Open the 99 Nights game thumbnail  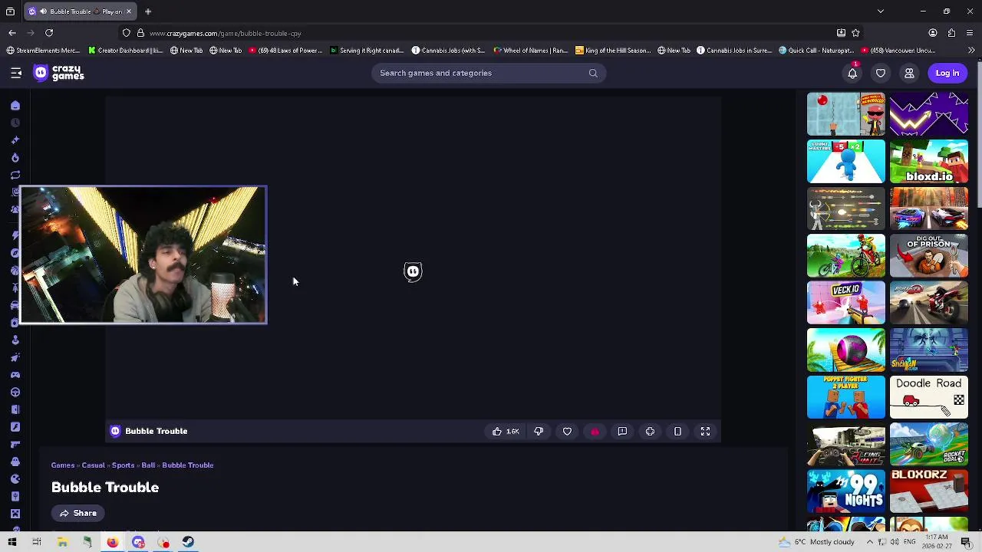845,491
